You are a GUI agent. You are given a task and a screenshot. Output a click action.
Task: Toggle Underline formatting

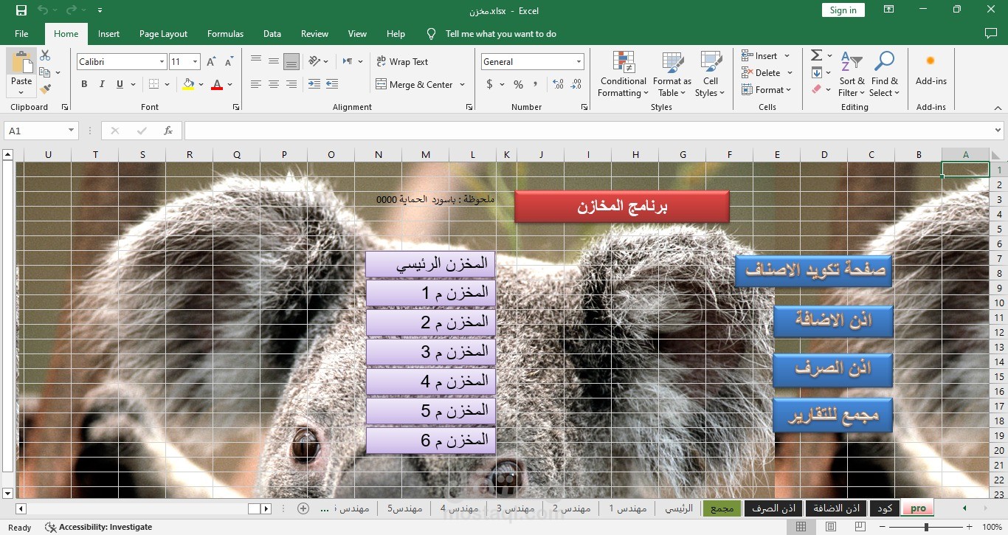(x=120, y=84)
